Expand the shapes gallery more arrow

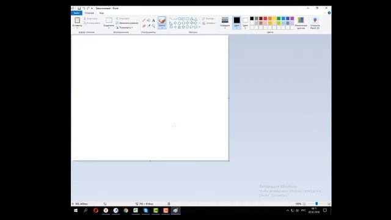pos(200,27)
